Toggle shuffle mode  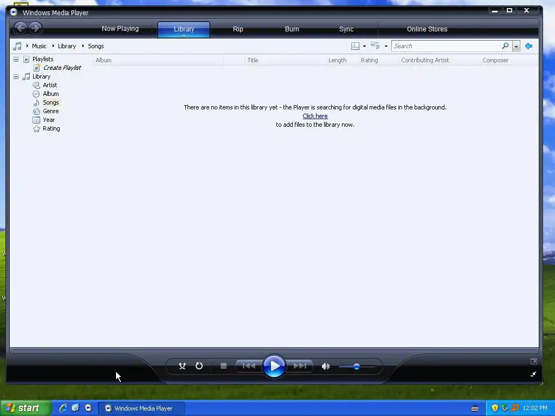point(182,366)
